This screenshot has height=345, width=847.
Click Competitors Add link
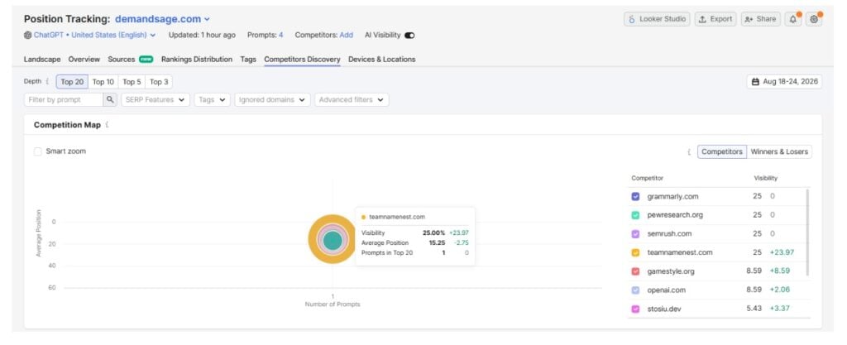tap(347, 35)
